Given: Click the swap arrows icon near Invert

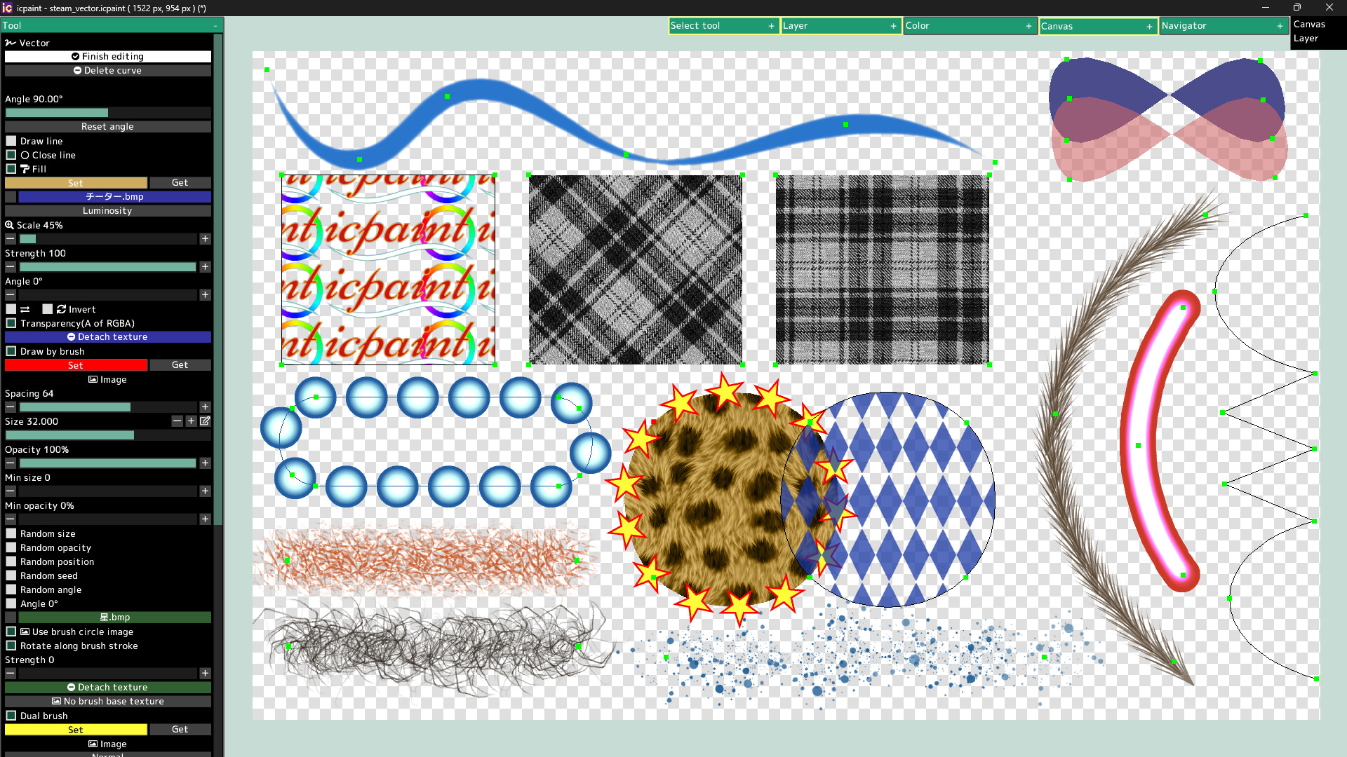Looking at the screenshot, I should point(25,309).
